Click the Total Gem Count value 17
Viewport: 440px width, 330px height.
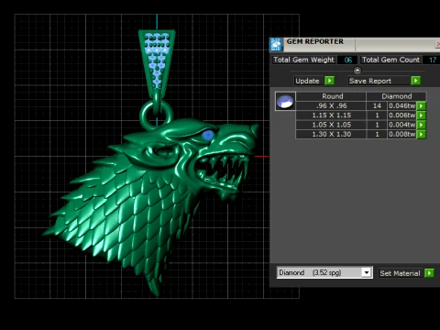[x=432, y=60]
